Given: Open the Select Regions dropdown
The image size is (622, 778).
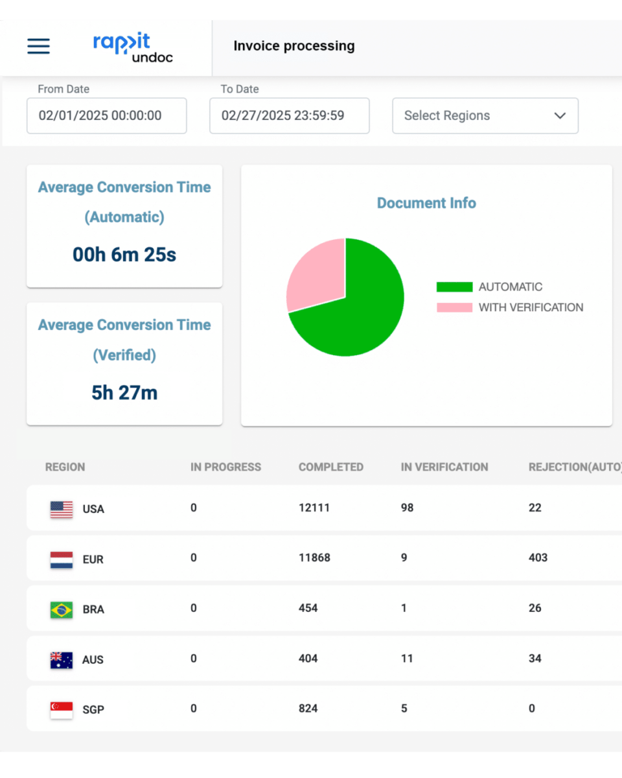Looking at the screenshot, I should 485,115.
